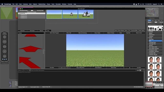Open the Apple menu
Image resolution: width=164 pixels, height=92 pixels.
pos(2,4)
